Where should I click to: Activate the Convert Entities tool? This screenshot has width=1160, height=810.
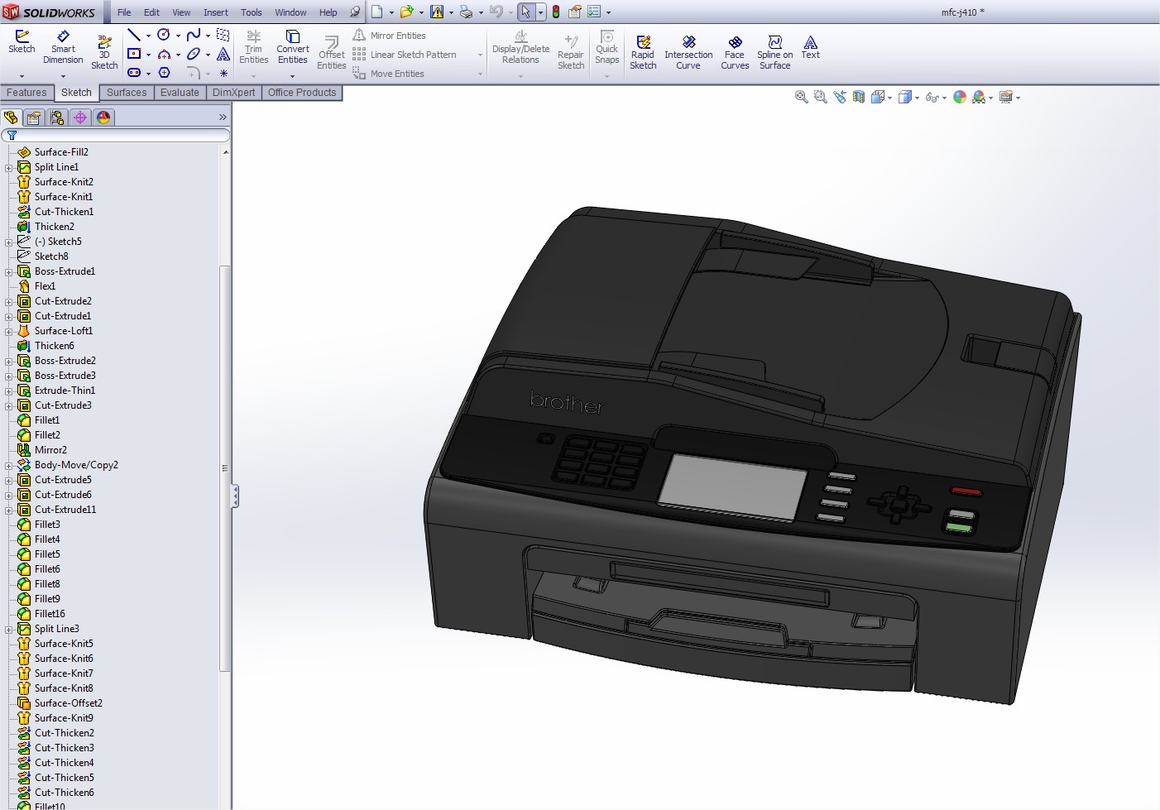[293, 48]
